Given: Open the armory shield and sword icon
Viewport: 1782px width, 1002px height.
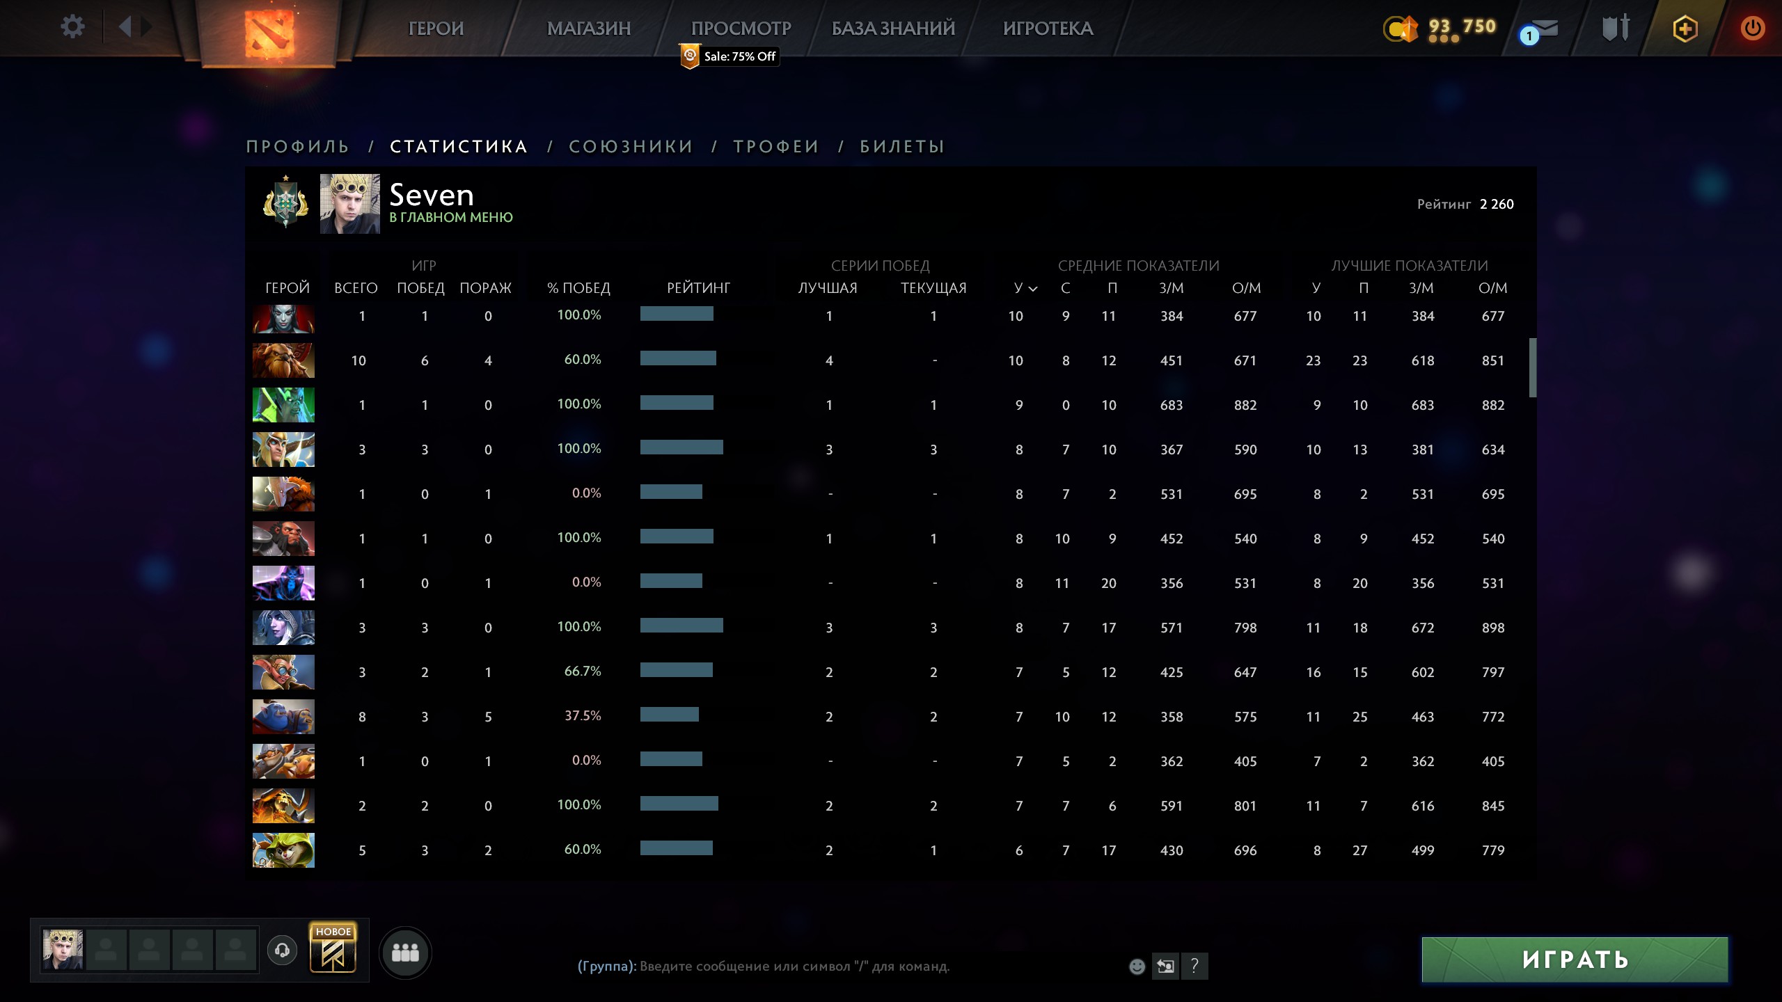Looking at the screenshot, I should [x=1615, y=29].
